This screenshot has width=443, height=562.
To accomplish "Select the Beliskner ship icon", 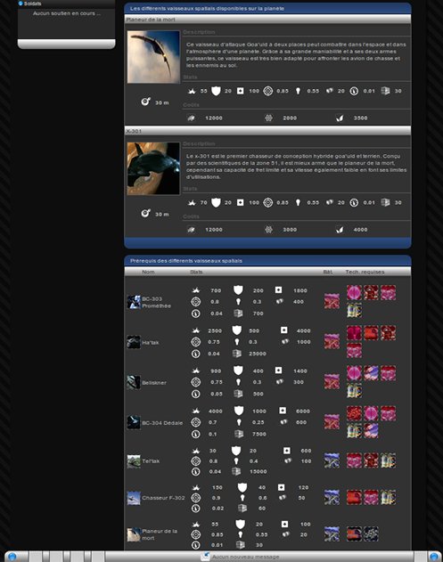I will 134,382.
